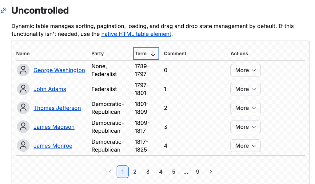Viewport: 315px width, 184px height.
Task: Click comment value 3 for James Madison
Action: pos(165,127)
